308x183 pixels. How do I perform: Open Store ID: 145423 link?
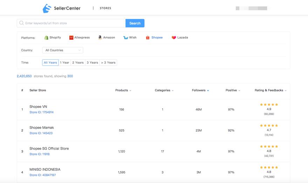(x=41, y=133)
